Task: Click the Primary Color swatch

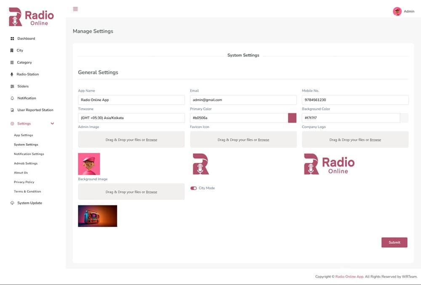Action: point(292,118)
